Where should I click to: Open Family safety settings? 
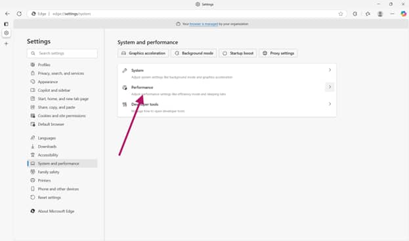(x=62, y=172)
